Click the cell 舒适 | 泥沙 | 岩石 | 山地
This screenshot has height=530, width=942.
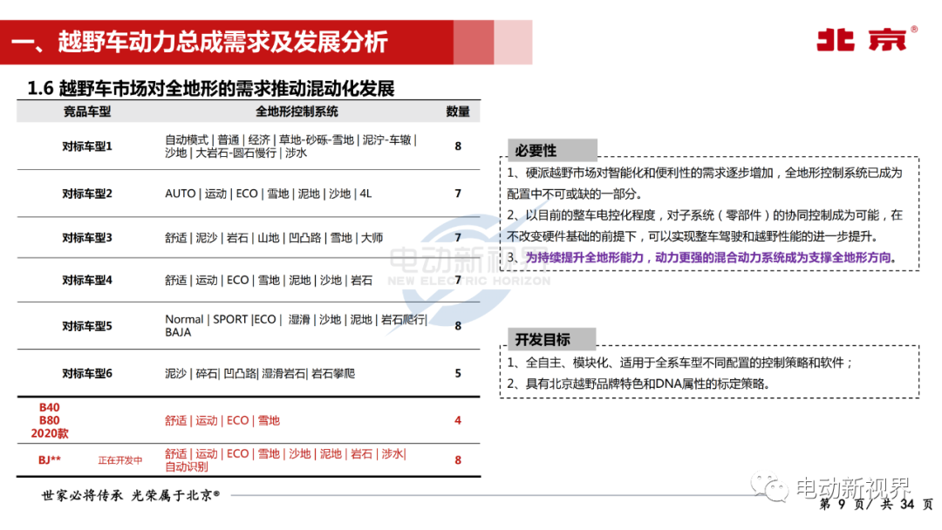coord(274,238)
